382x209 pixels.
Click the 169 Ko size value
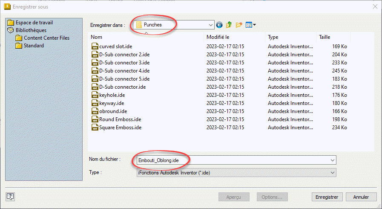(x=339, y=46)
